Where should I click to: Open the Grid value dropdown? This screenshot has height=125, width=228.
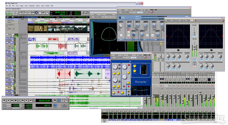(52, 17)
